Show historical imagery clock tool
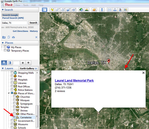 pos(81,10)
